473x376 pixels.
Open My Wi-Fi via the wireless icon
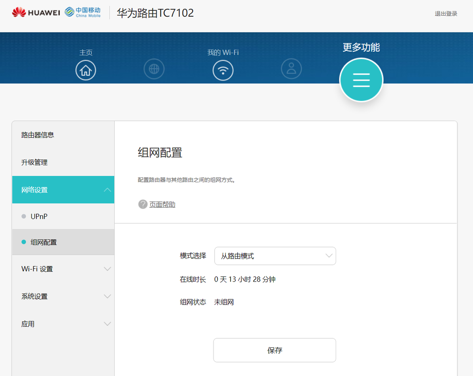tap(223, 70)
